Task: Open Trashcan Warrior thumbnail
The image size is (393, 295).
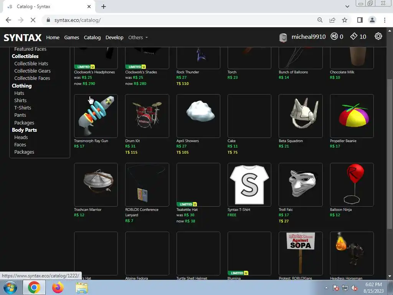Action: pos(96,185)
